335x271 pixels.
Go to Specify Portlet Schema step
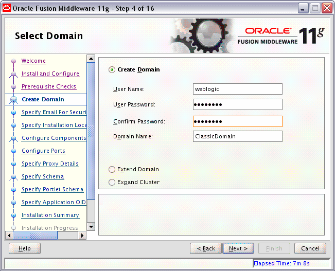pyautogui.click(x=52, y=189)
